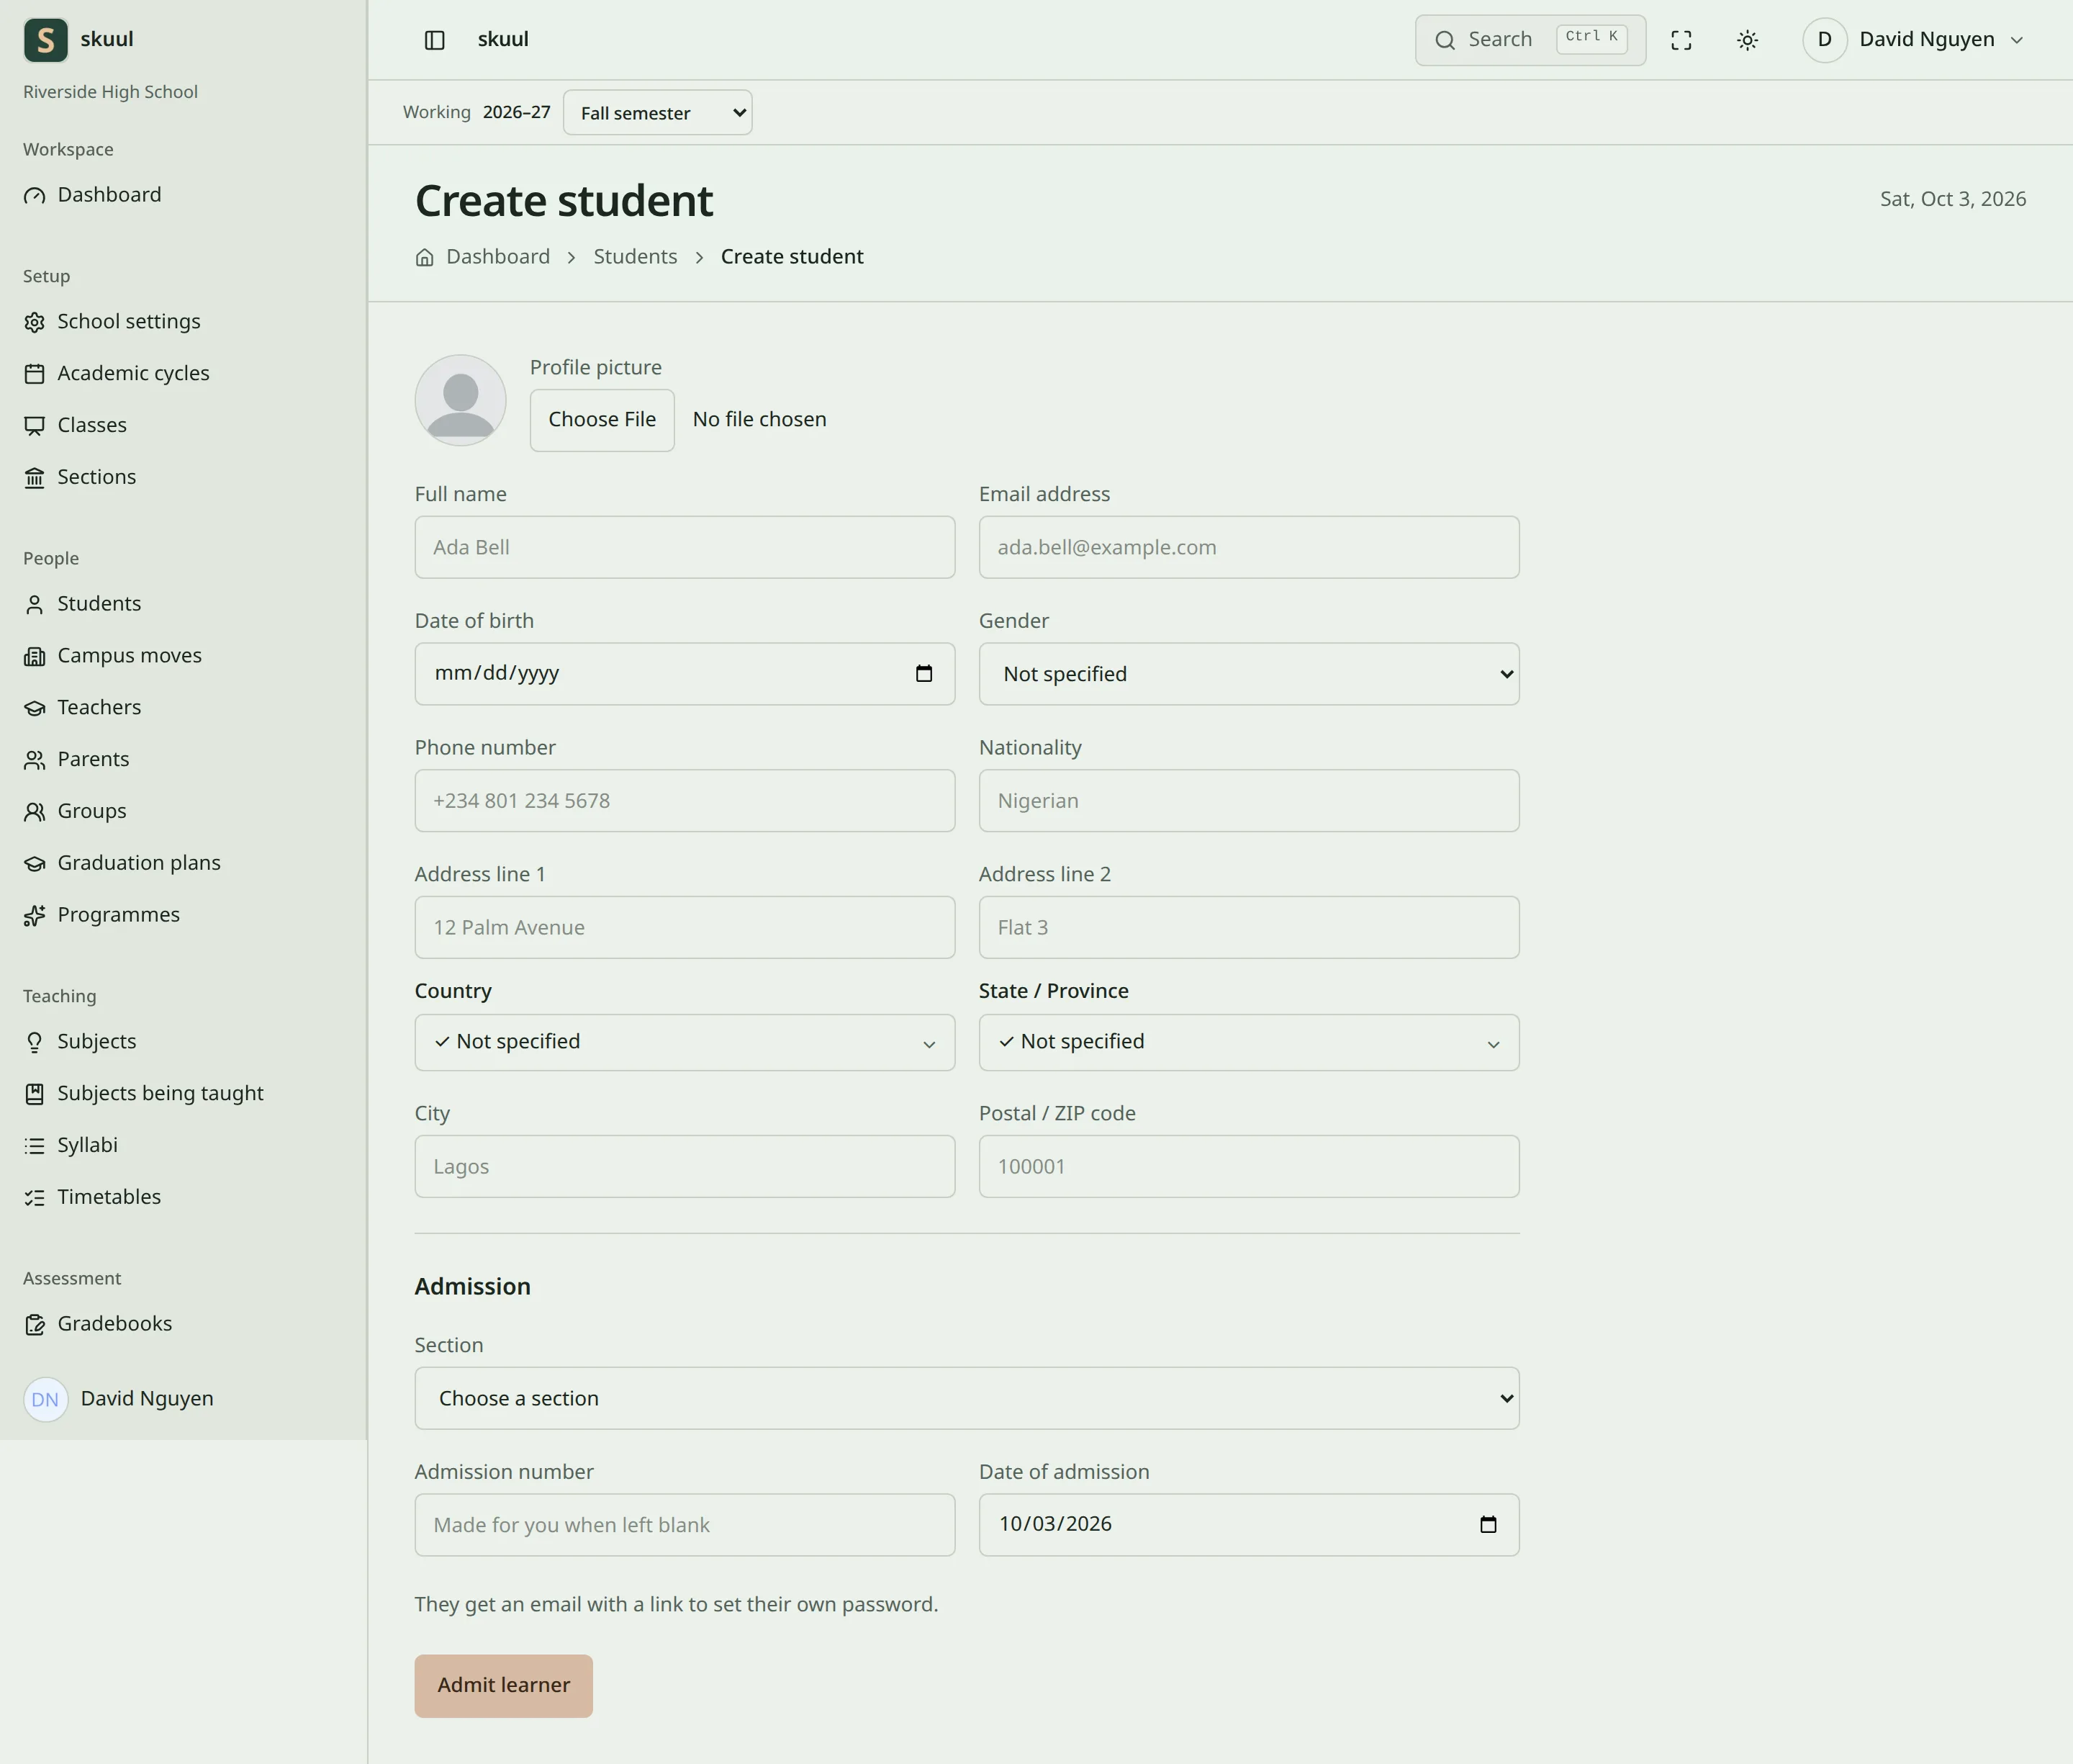The height and width of the screenshot is (1764, 2073).
Task: Click the Timetables checklist icon
Action: tap(35, 1198)
